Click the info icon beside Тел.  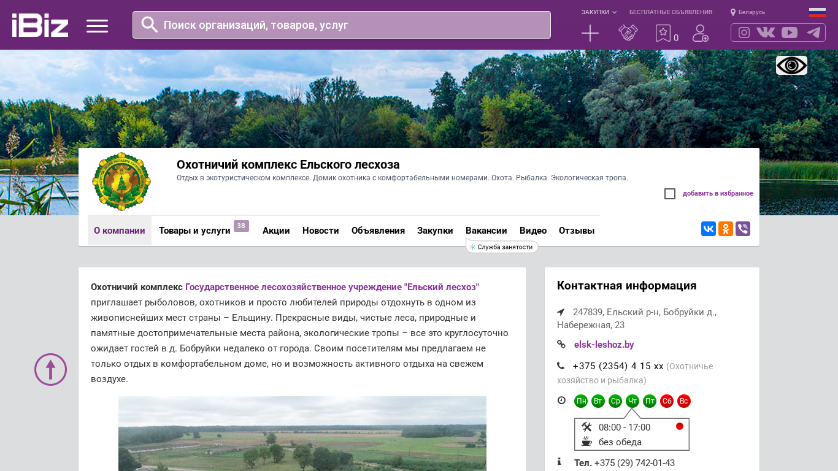point(559,461)
